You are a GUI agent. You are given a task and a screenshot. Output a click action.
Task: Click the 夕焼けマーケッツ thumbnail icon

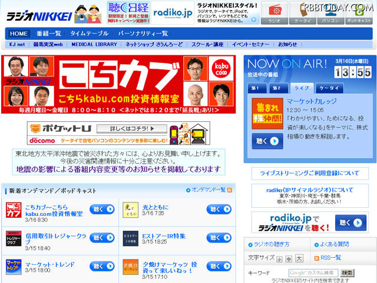pos(131,267)
